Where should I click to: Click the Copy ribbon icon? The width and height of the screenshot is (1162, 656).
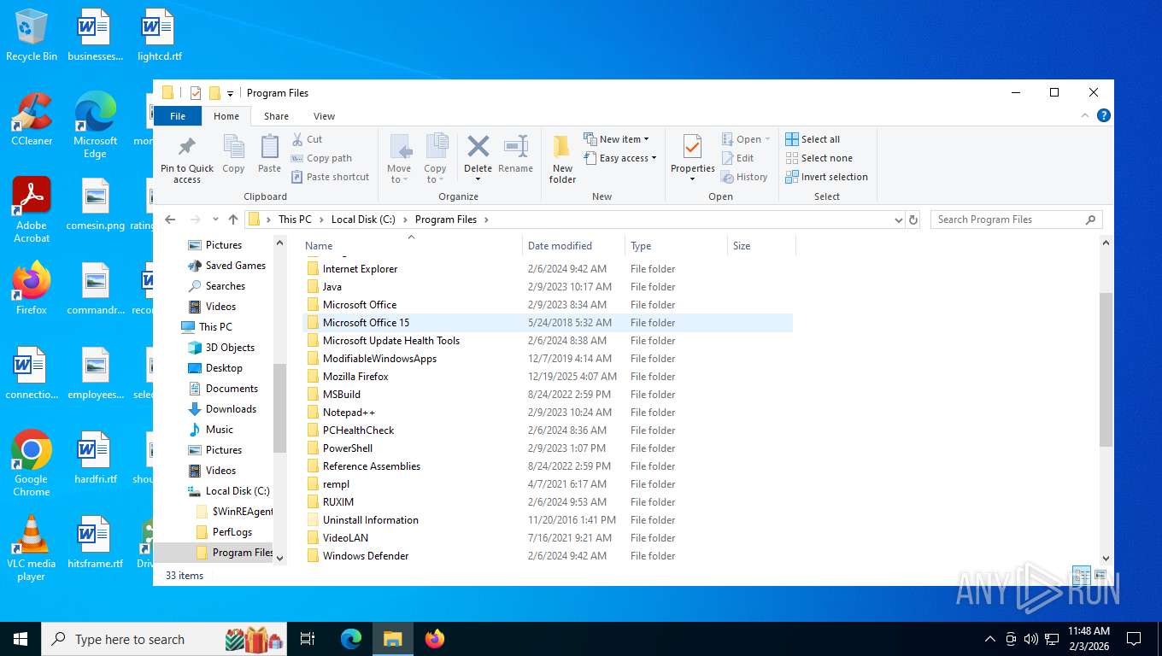[233, 147]
